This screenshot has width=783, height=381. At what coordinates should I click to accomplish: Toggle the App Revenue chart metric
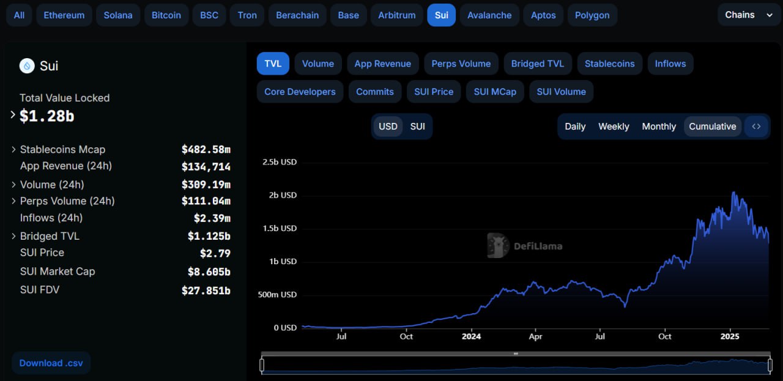tap(383, 64)
